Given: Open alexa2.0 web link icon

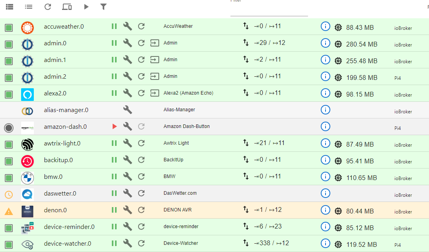Looking at the screenshot, I should pyautogui.click(x=154, y=93).
